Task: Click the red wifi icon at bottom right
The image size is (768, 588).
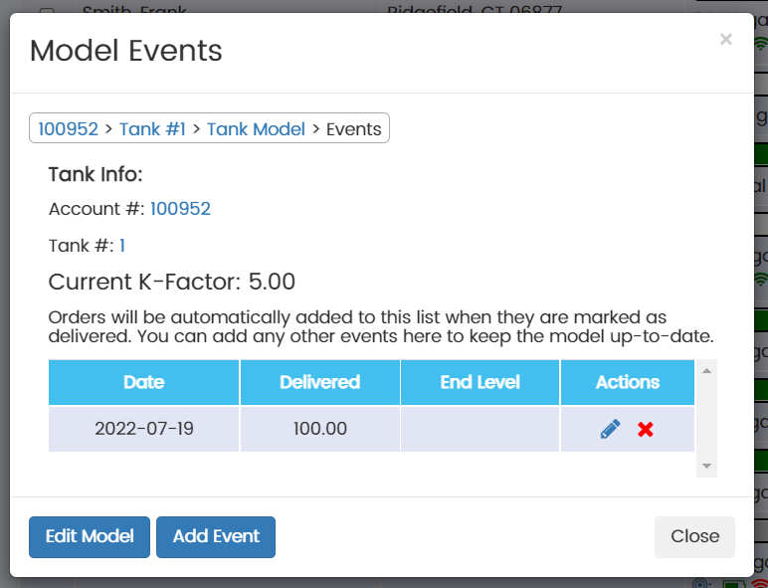Action: click(760, 584)
